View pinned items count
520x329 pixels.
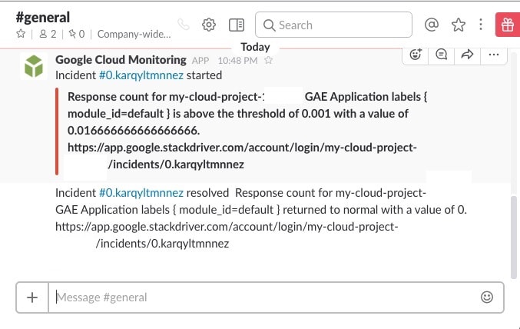tap(77, 34)
